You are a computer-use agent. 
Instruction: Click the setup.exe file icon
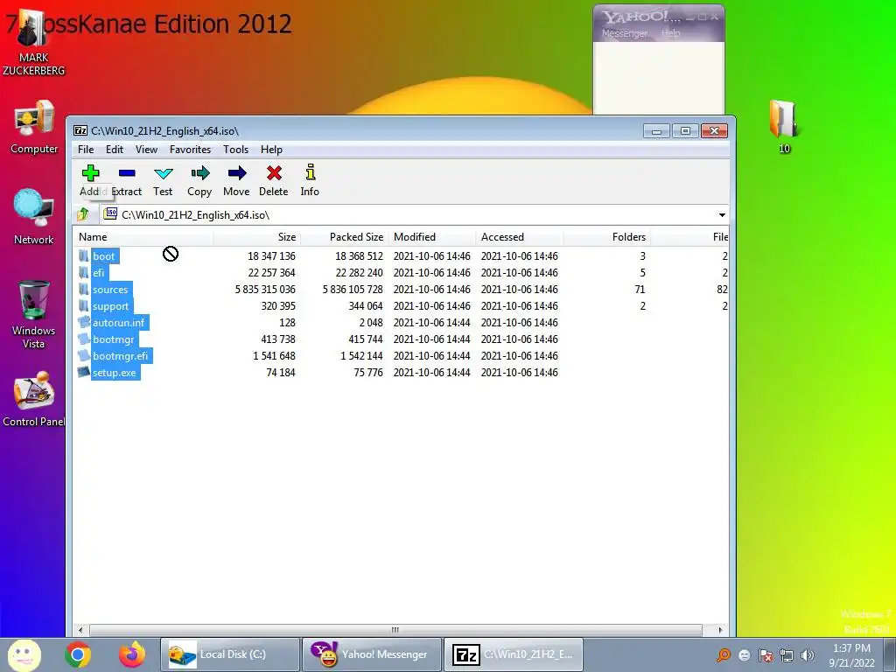tap(84, 372)
